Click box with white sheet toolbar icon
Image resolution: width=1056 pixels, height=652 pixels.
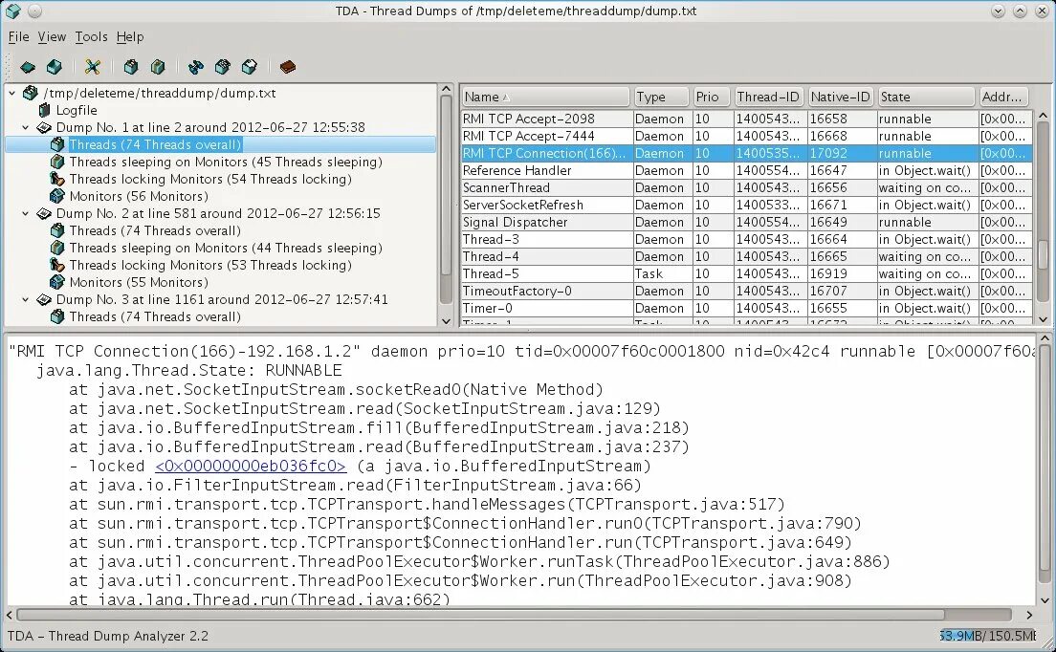tap(250, 67)
